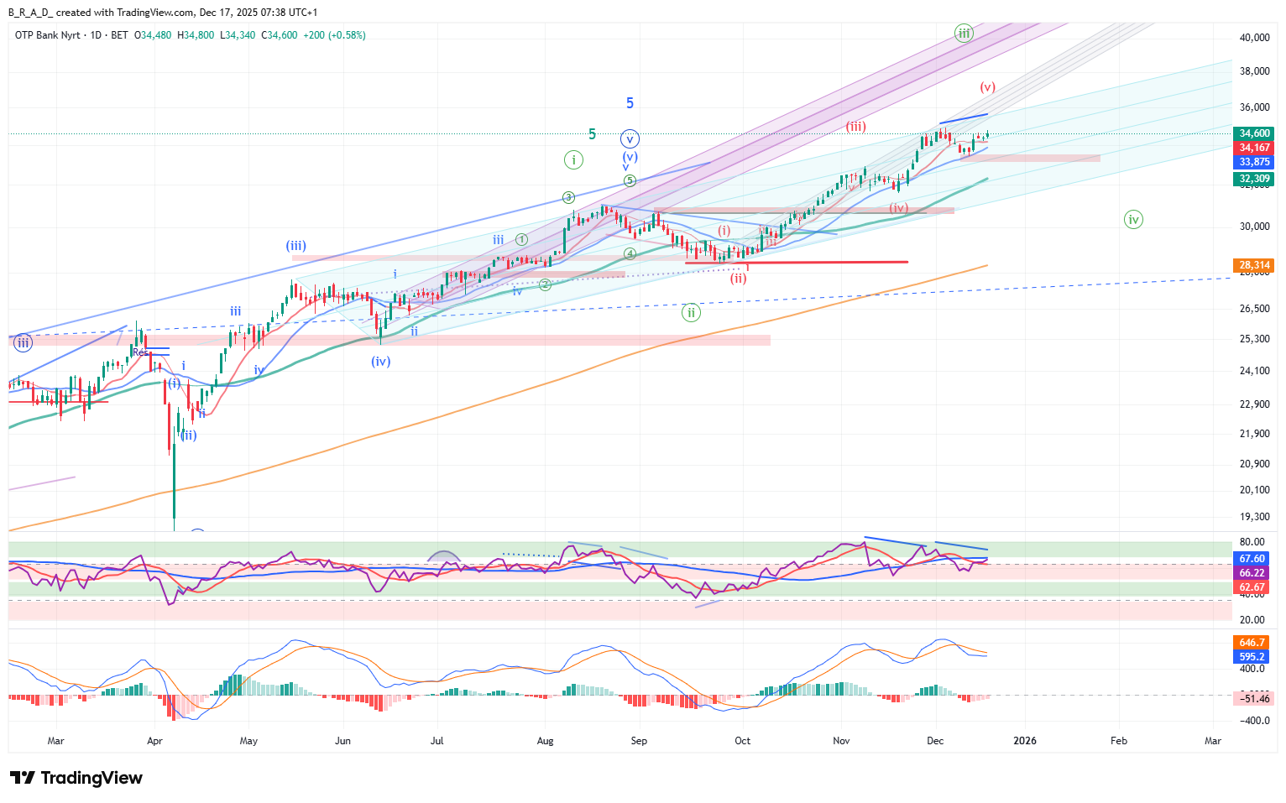Screen dimensions: 1286x803
Task: Click the -51.46 MACD histogram value label
Action: point(1254,698)
